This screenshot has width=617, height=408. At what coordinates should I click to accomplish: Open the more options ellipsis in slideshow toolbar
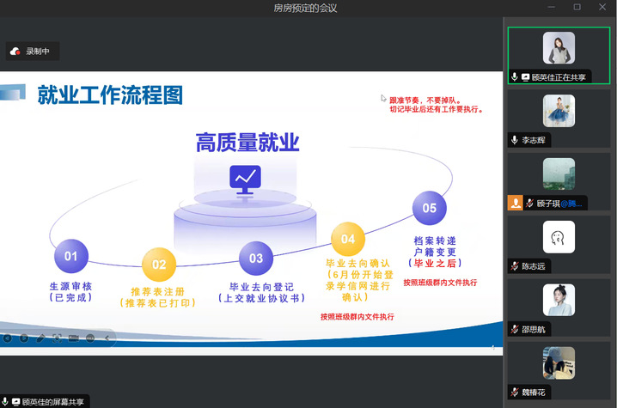[x=90, y=338]
